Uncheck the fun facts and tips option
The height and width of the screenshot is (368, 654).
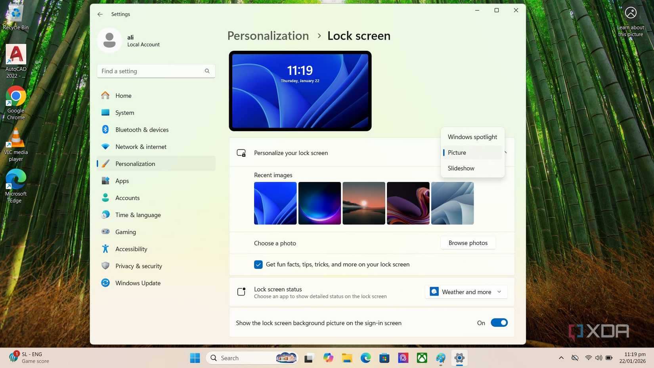[x=258, y=264]
